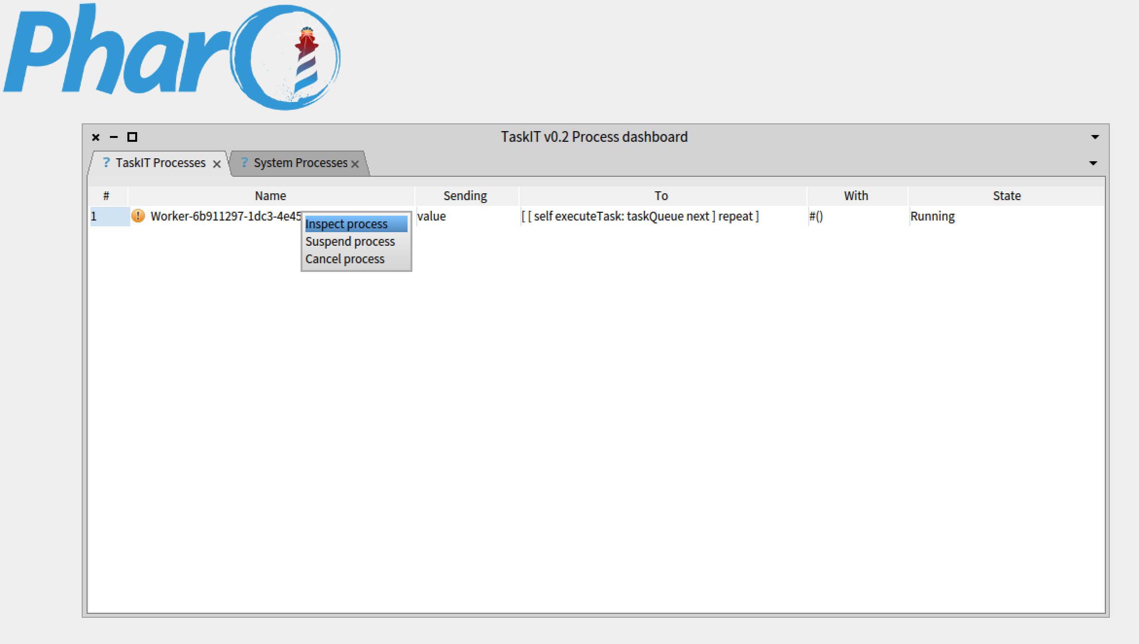Choose Cancel process from context menu

pos(345,259)
